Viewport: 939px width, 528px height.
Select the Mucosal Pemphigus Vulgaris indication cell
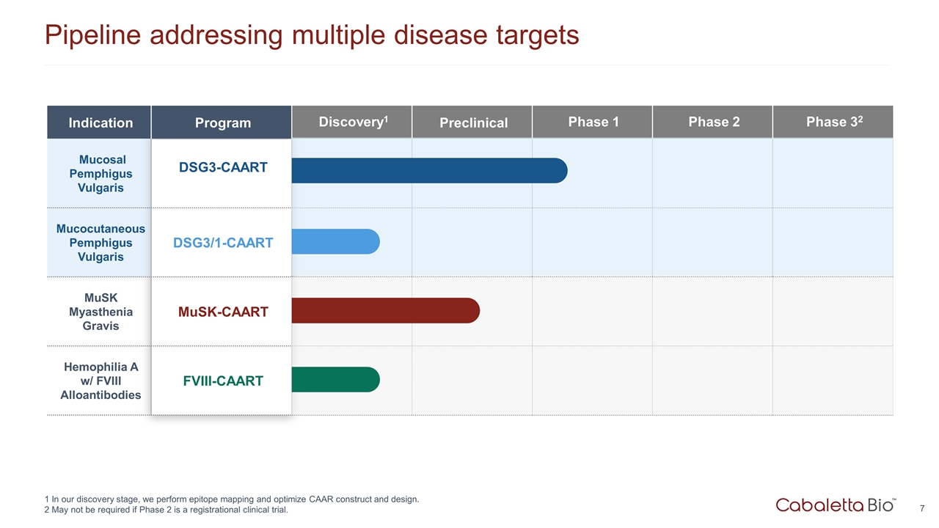click(100, 174)
